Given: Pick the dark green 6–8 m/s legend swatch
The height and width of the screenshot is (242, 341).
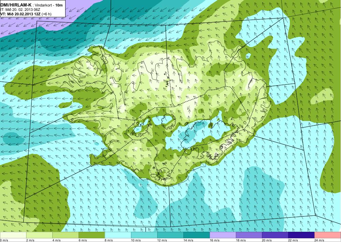Looking at the screenshot, I should (92, 235).
